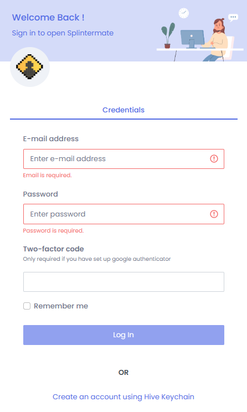The width and height of the screenshot is (247, 412).
Task: Click the Log In button
Action: (x=124, y=335)
